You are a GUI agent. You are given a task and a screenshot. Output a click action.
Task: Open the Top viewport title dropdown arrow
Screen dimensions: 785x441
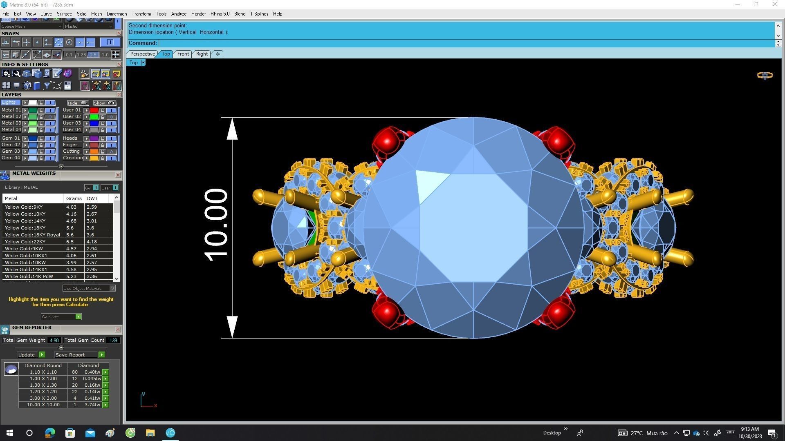[x=143, y=62]
